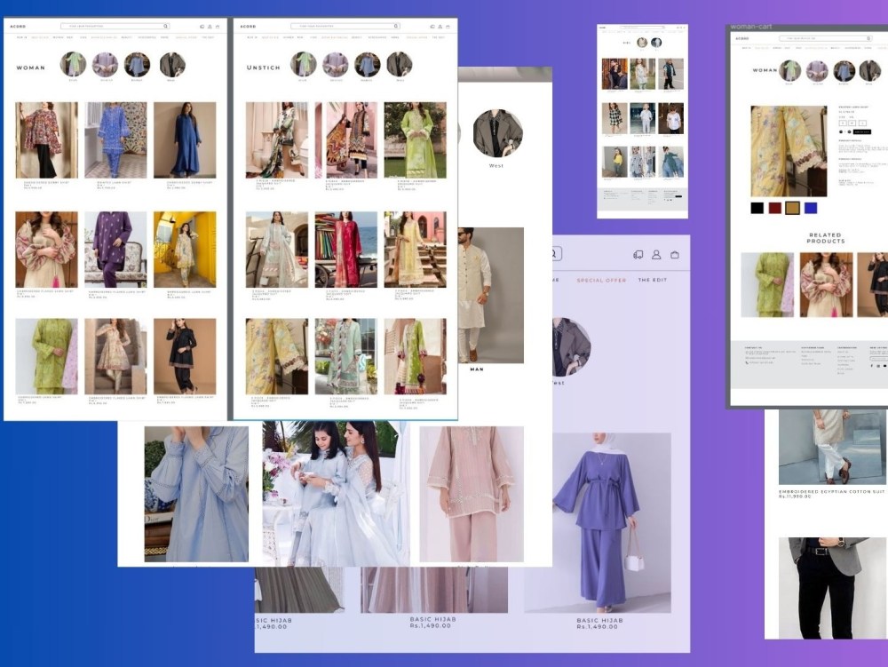Open black outfit product on Woman page
888x667 pixels.
pos(185,356)
